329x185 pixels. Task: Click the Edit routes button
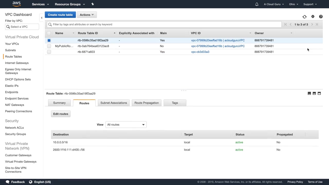coord(61,114)
